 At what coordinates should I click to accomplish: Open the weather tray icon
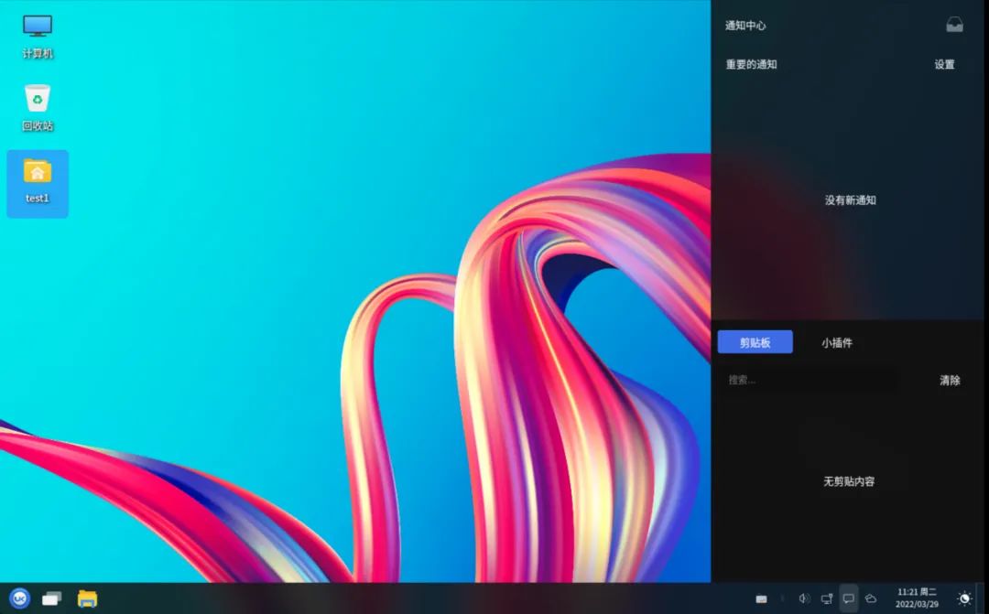(x=871, y=598)
